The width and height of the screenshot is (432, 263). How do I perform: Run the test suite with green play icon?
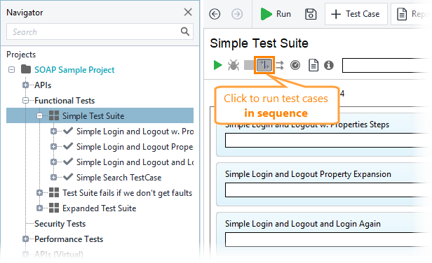tap(217, 66)
